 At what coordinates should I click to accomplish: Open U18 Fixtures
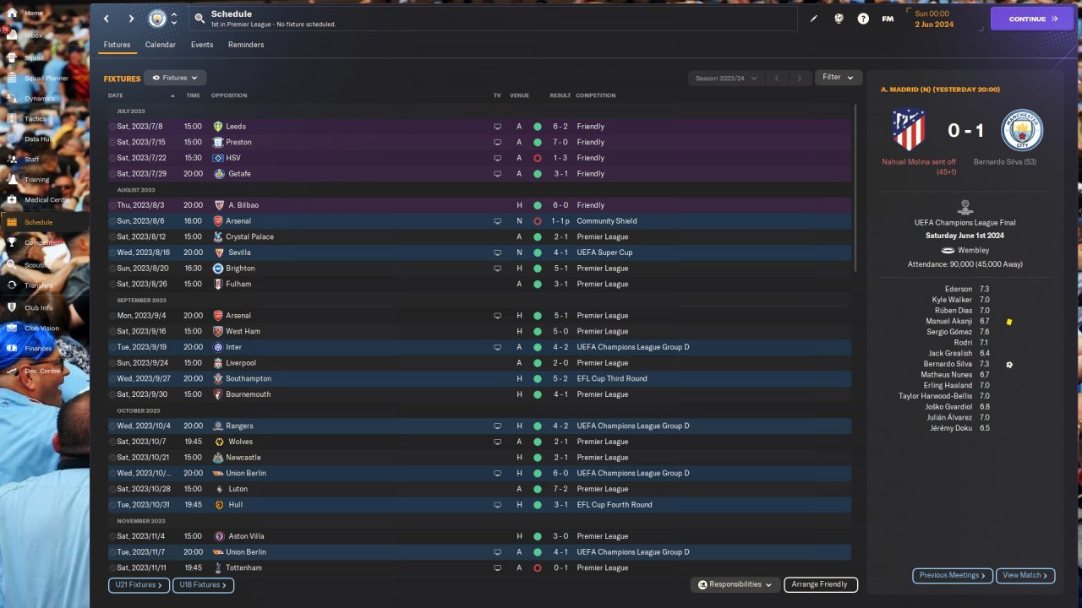click(203, 584)
